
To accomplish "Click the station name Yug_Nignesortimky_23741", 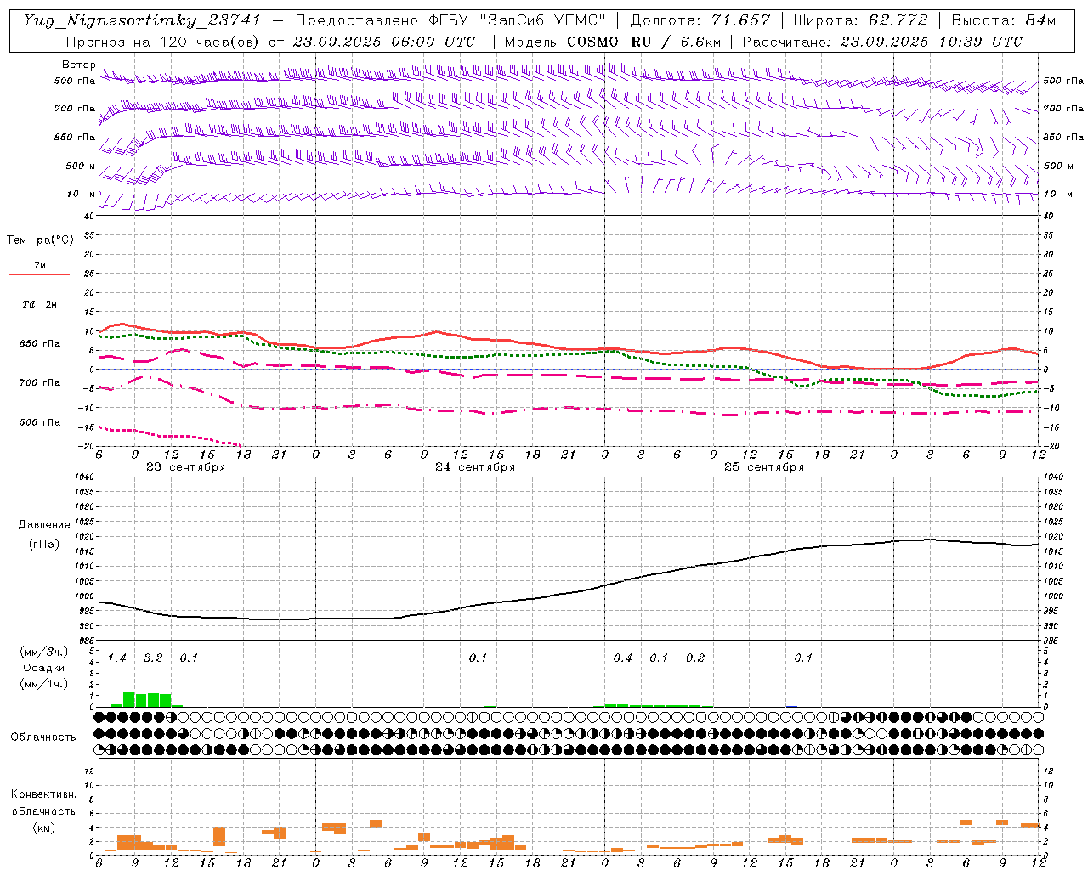I will coord(142,20).
